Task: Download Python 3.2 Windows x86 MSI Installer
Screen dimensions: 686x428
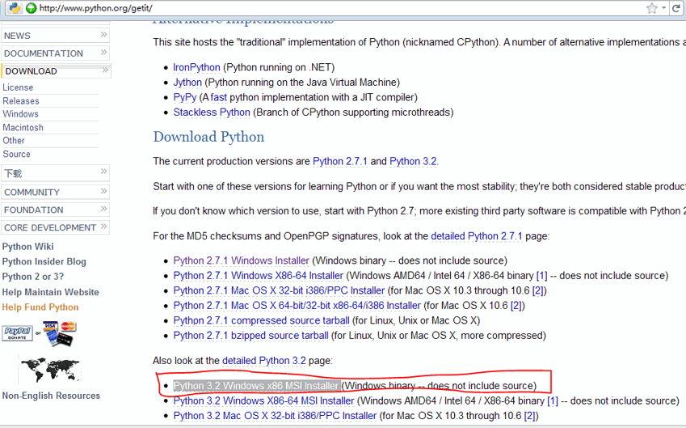Action: tap(256, 386)
